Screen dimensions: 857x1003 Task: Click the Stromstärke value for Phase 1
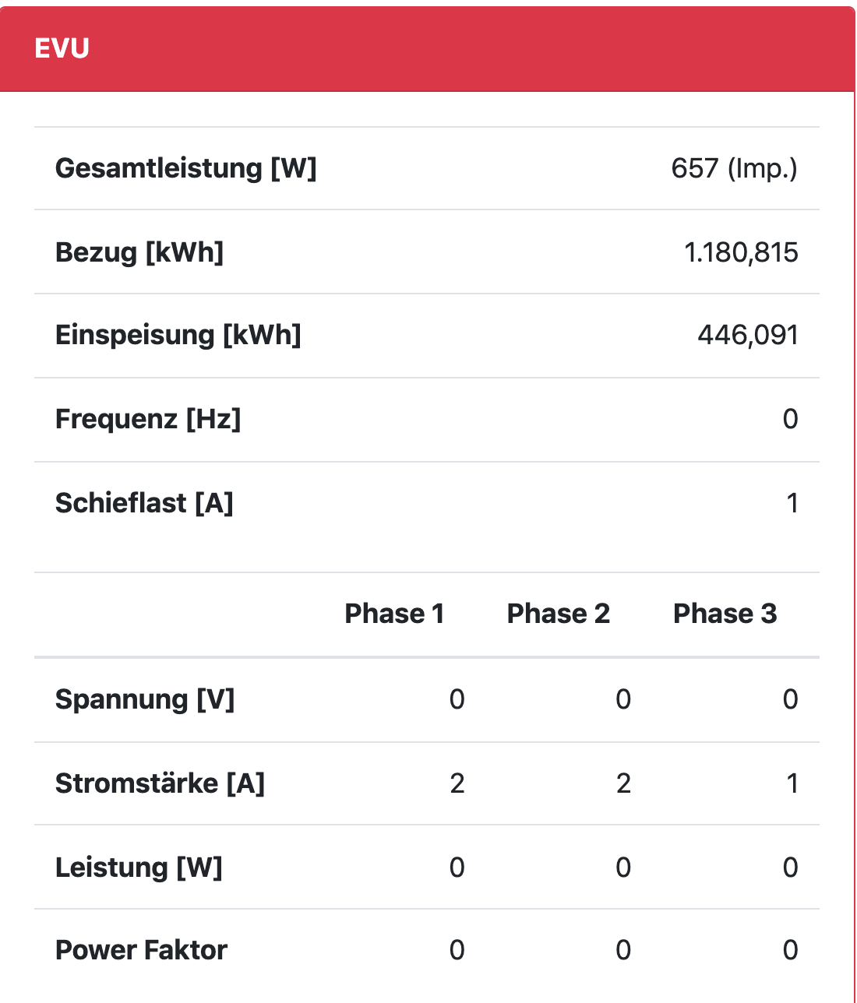[457, 783]
